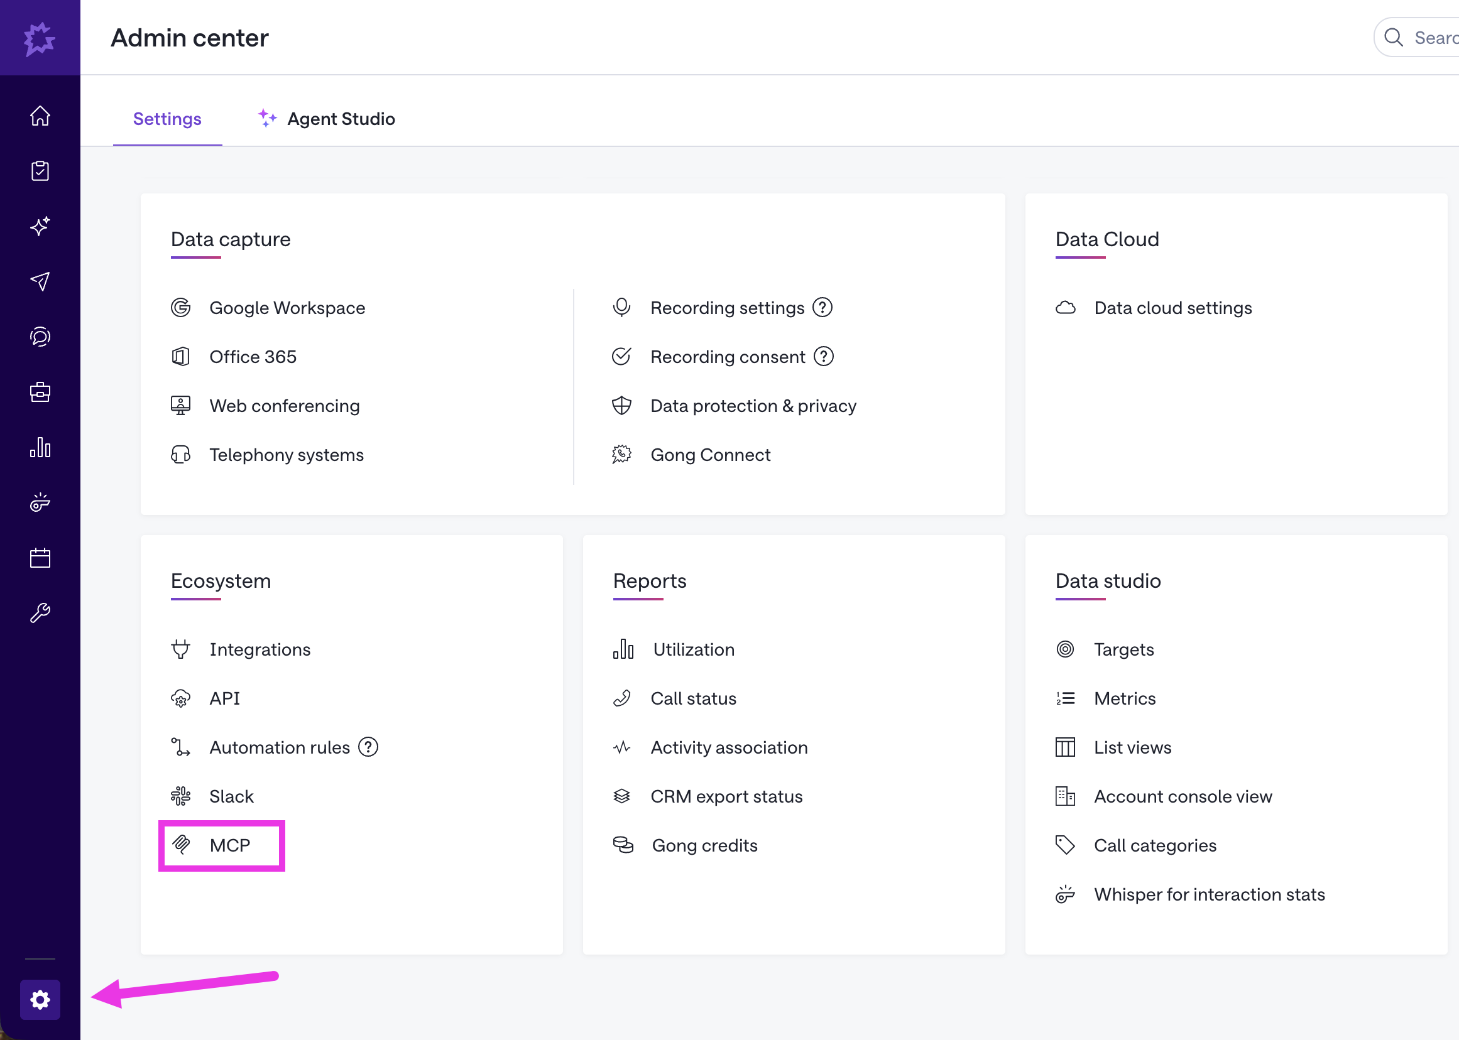Screen dimensions: 1459x1040
Task: Open the paper plane sidebar icon
Action: tap(40, 281)
